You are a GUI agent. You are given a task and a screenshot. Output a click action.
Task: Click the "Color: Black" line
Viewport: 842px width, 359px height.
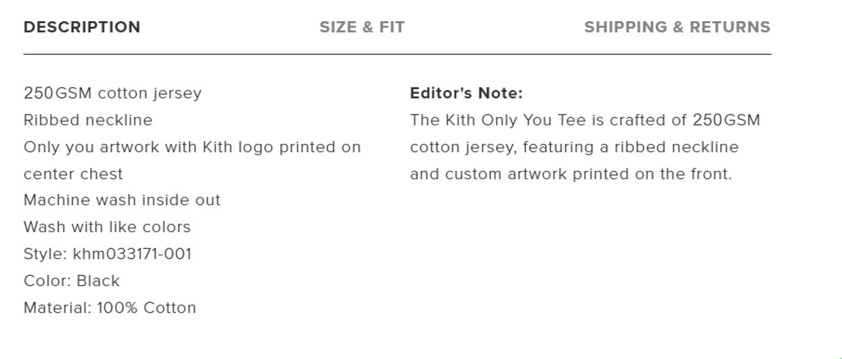72,281
